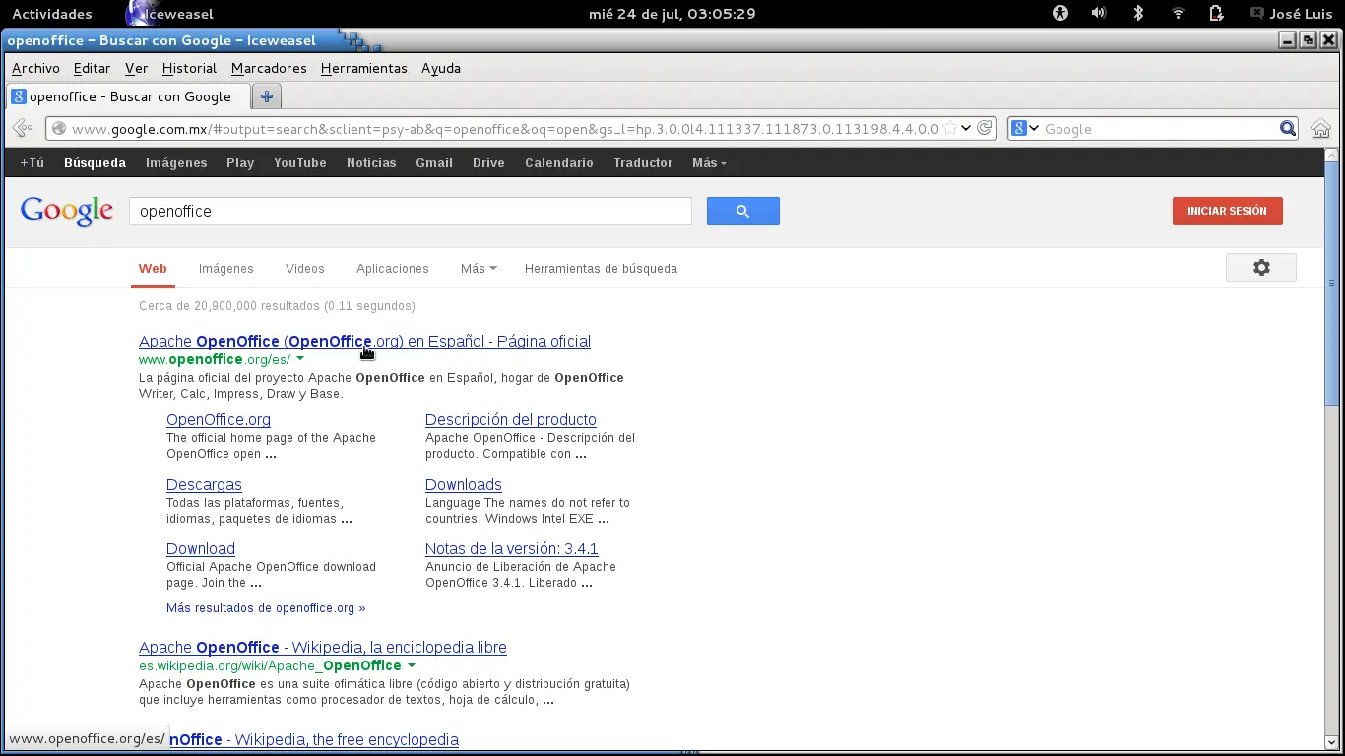The height and width of the screenshot is (756, 1345).
Task: Click Más resultados de openoffice.org
Action: click(266, 608)
